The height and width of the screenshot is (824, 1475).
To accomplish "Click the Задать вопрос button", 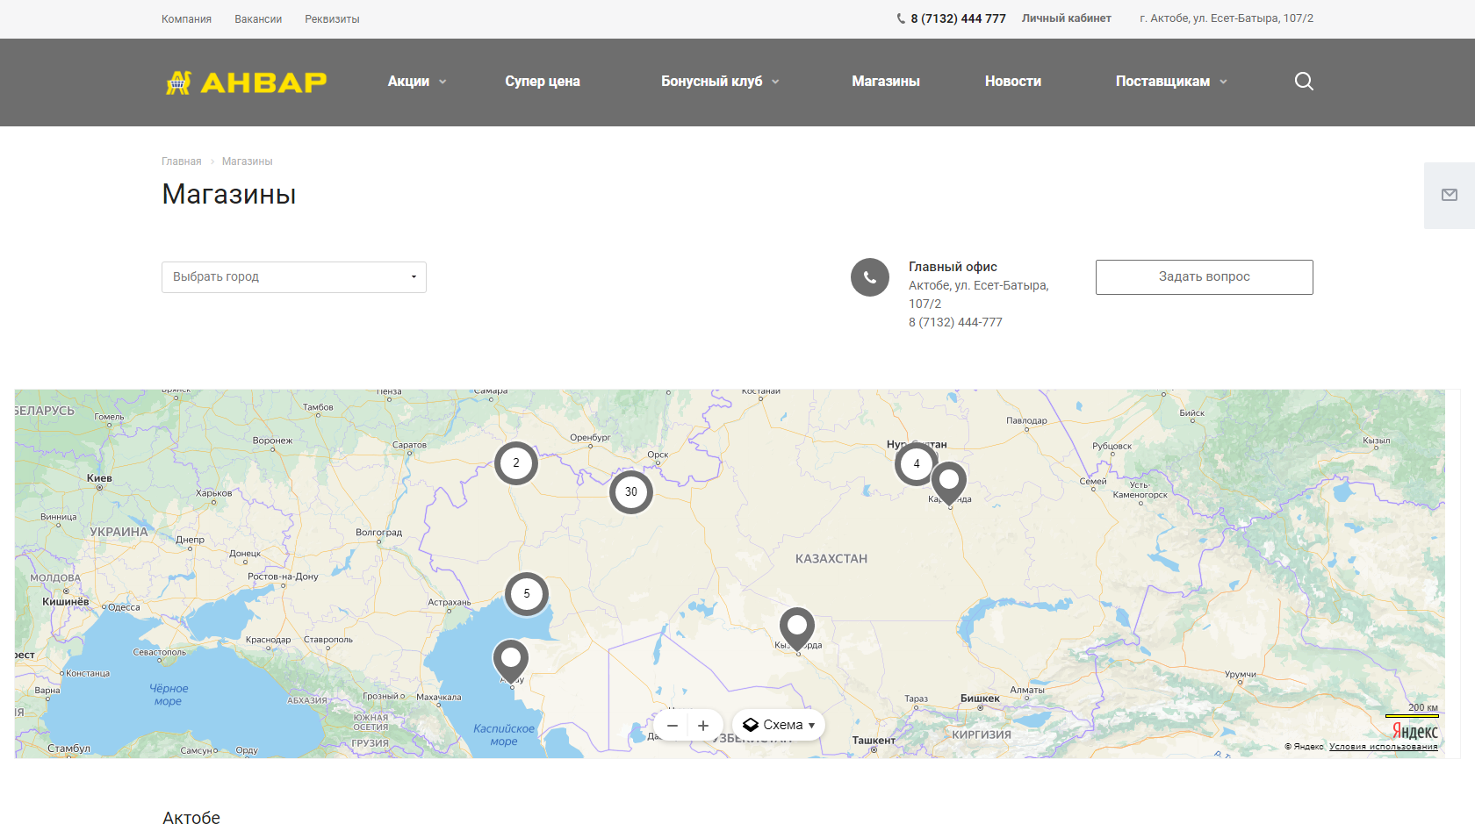I will pyautogui.click(x=1205, y=277).
